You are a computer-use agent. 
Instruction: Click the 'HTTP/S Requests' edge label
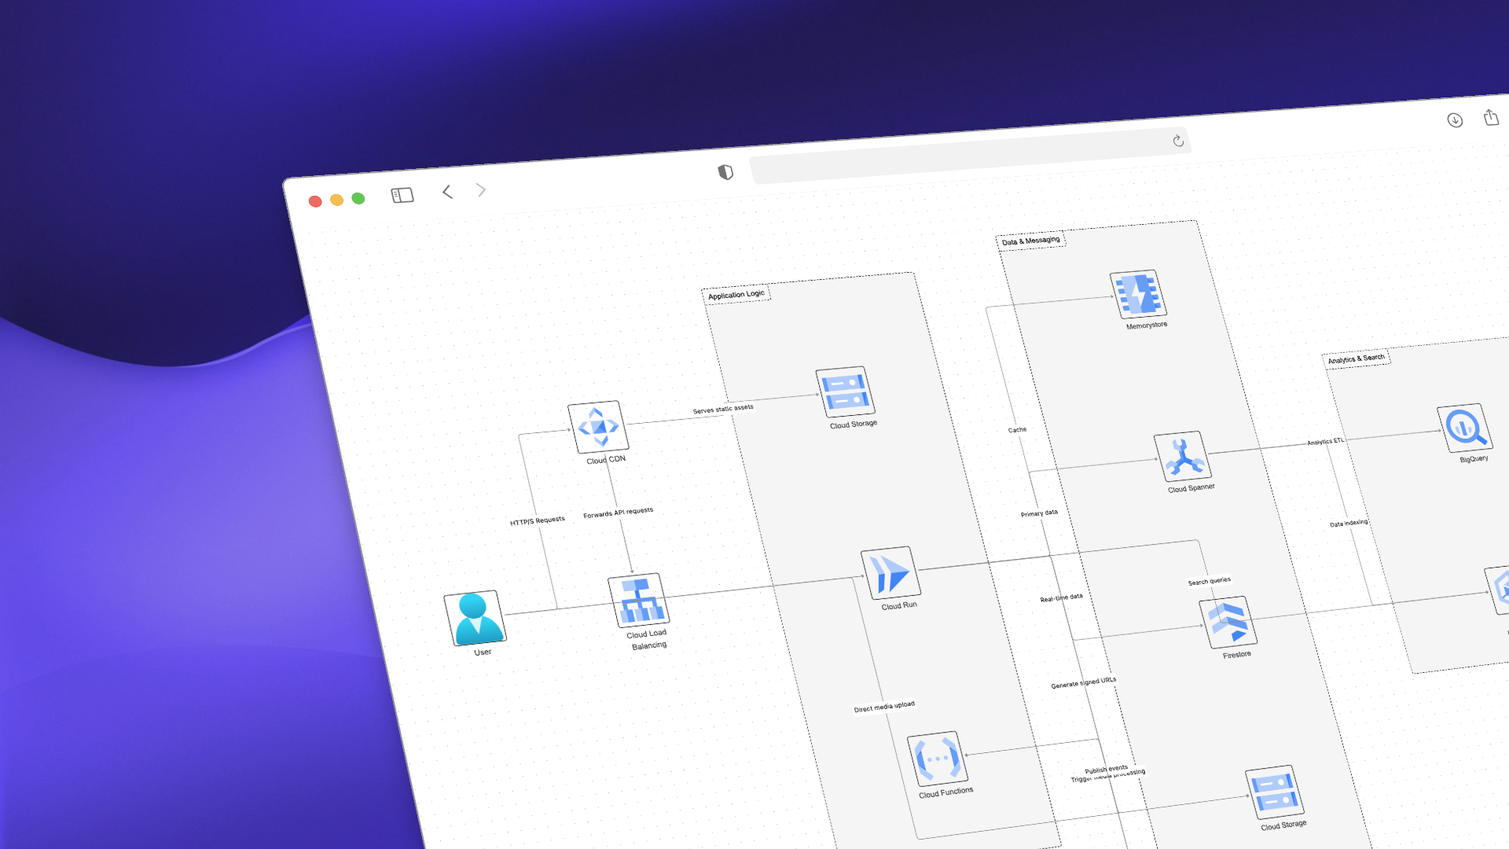[538, 520]
